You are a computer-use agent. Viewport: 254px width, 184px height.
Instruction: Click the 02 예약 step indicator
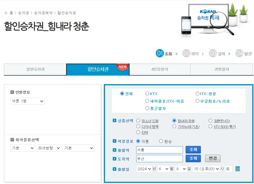tap(191, 53)
